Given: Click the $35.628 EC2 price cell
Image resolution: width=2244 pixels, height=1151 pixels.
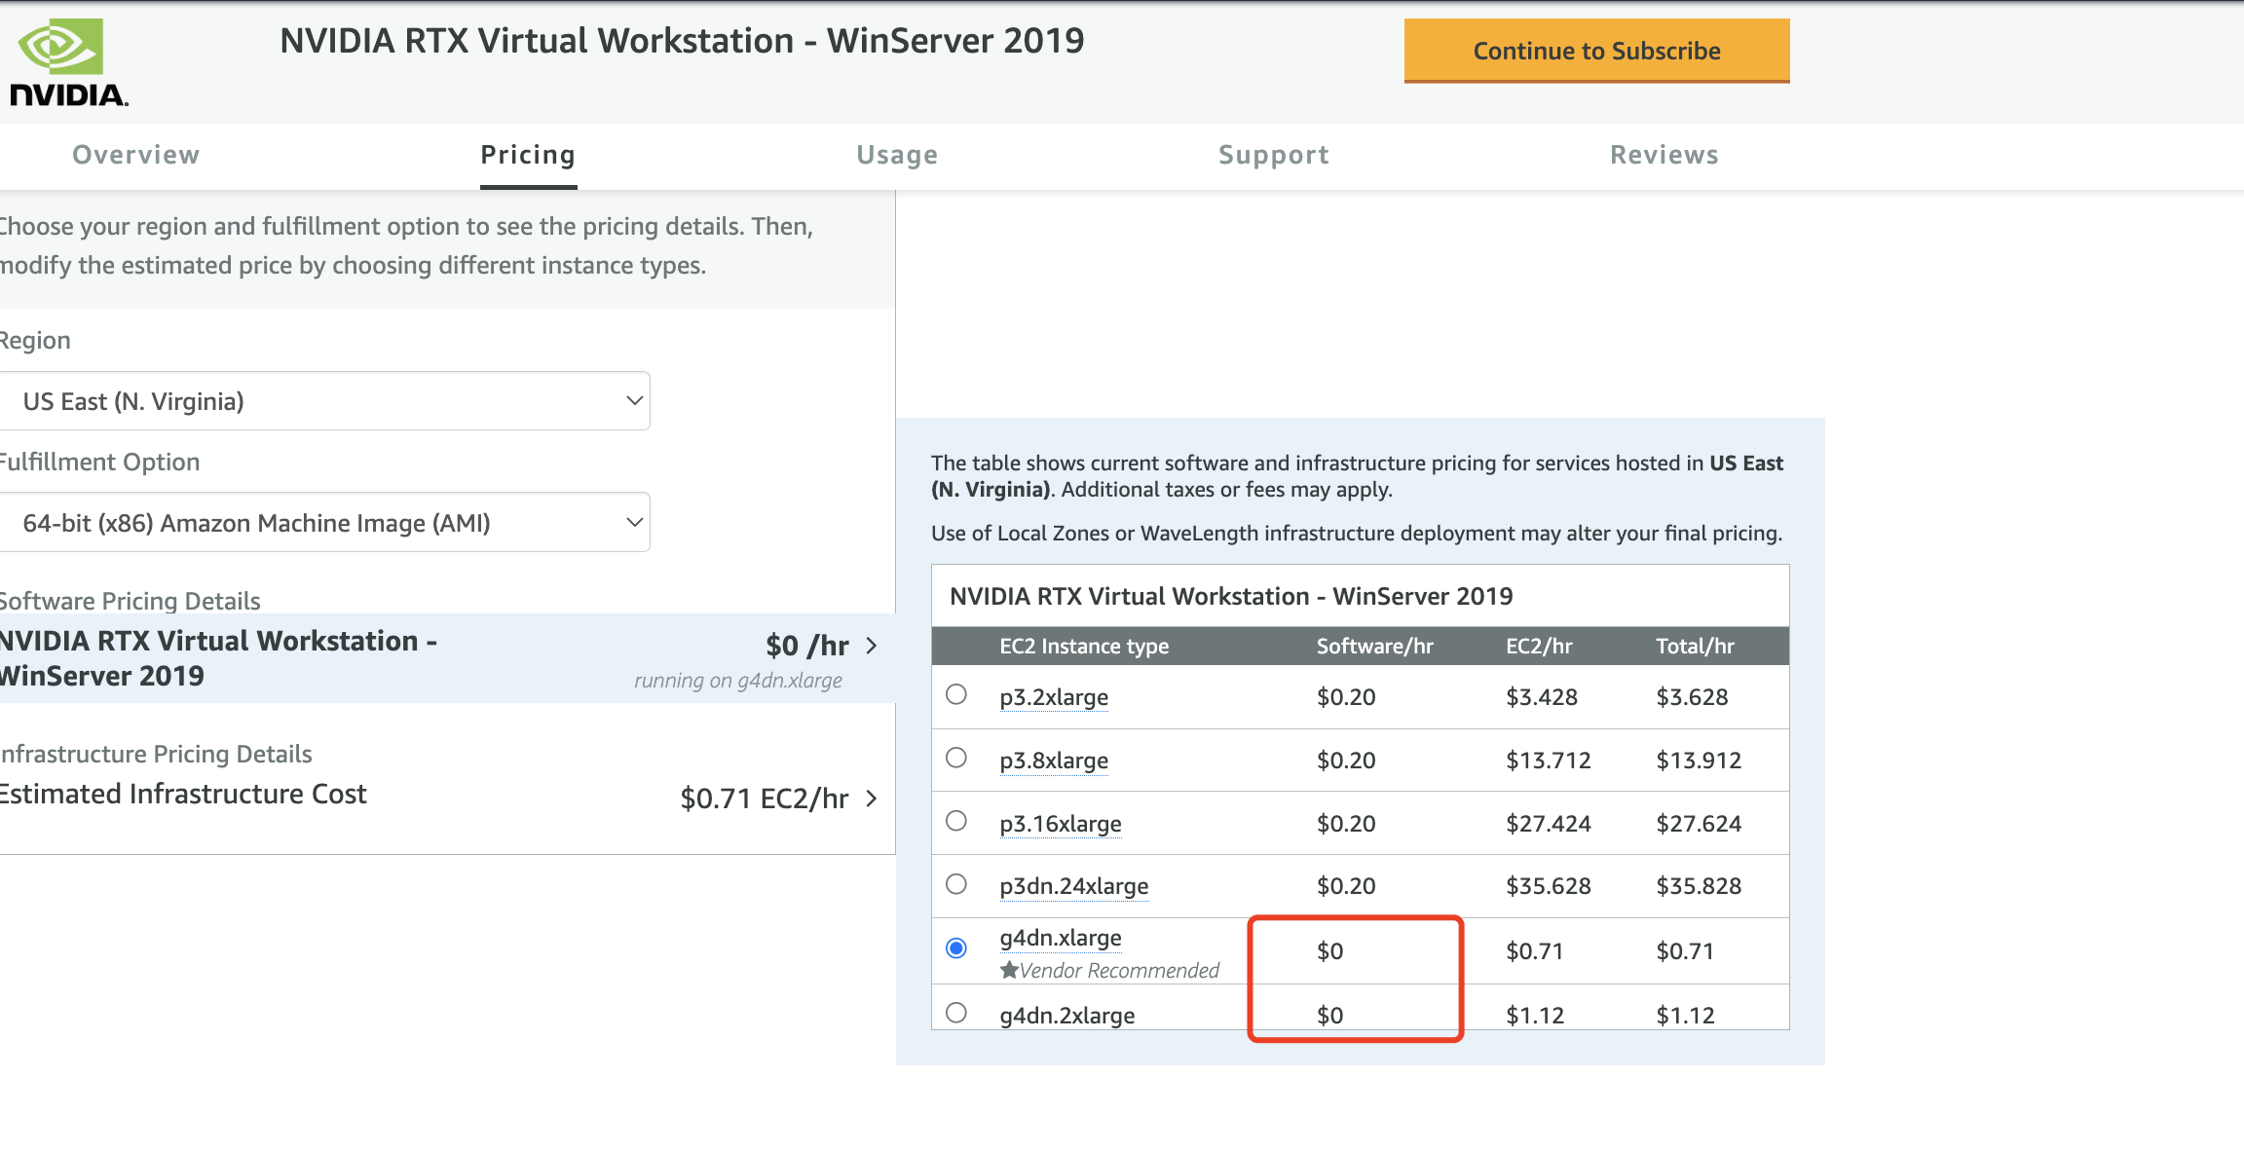Looking at the screenshot, I should pos(1549,886).
